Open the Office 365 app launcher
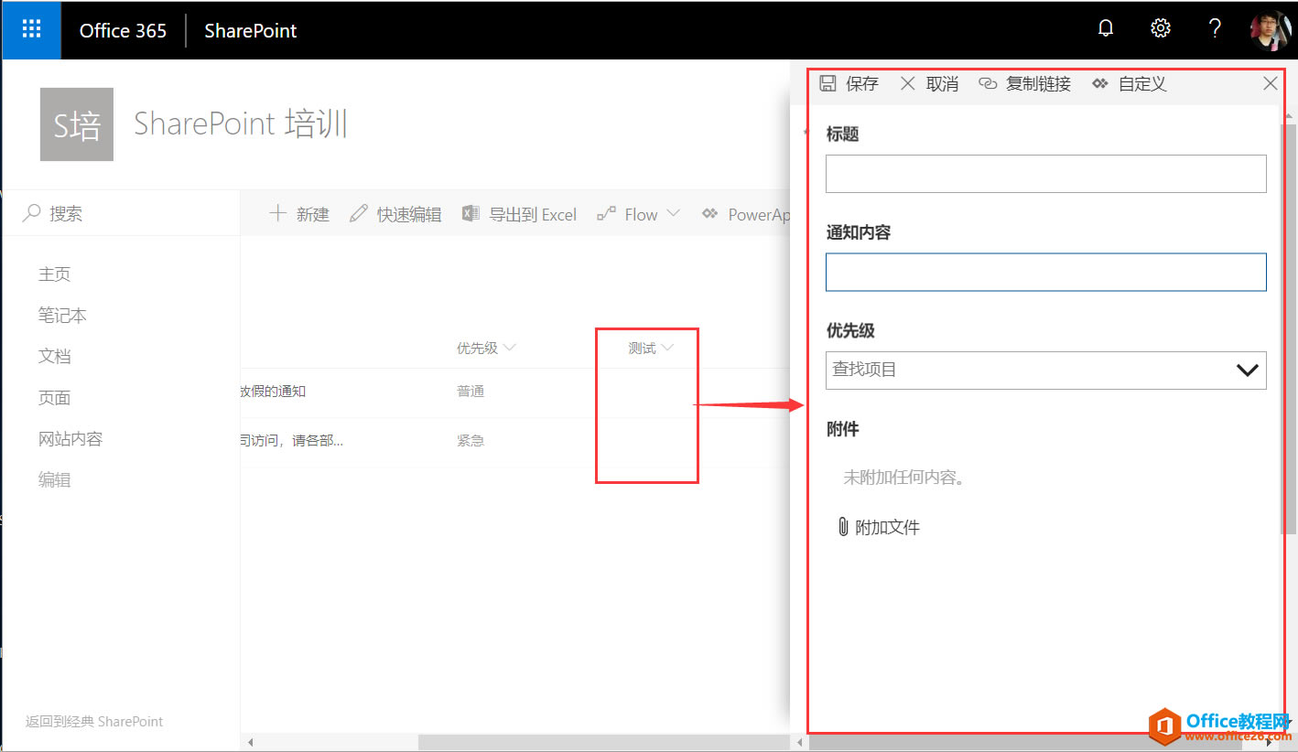Viewport: 1298px width, 752px height. tap(30, 29)
